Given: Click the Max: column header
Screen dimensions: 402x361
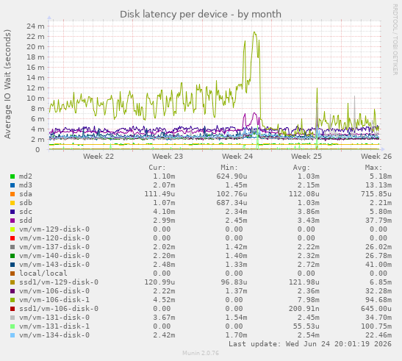Looking at the screenshot, I should coord(374,168).
